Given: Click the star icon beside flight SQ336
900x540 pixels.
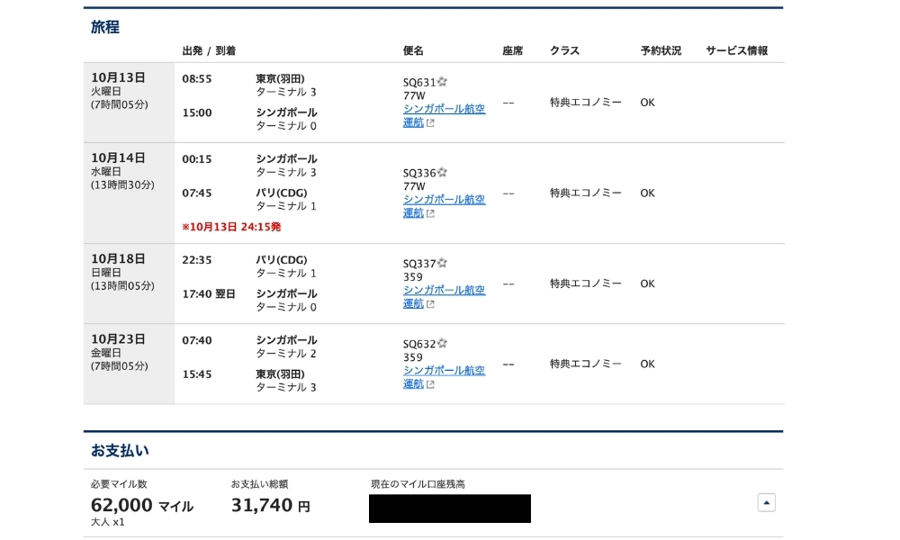Looking at the screenshot, I should [x=440, y=173].
